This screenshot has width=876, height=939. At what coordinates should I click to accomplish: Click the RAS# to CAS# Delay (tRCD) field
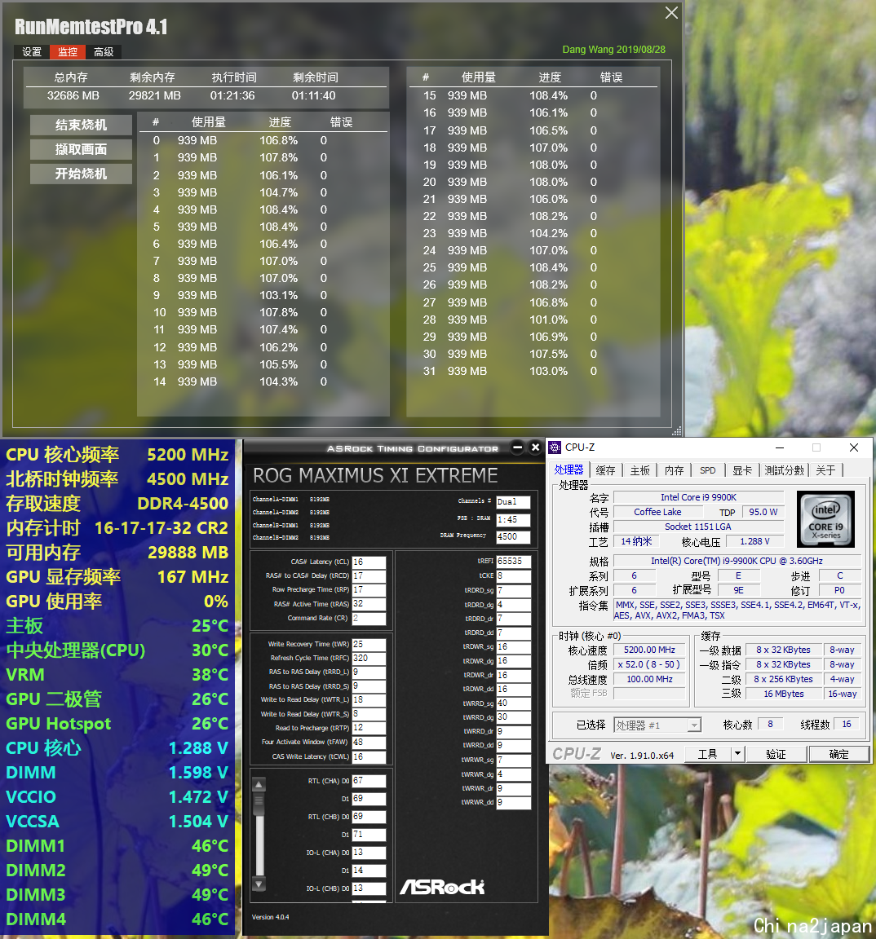coord(369,575)
